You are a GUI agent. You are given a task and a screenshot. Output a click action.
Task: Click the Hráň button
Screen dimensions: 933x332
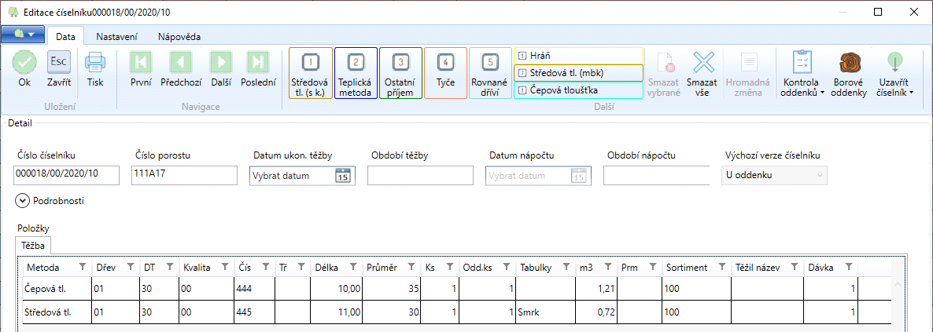(x=578, y=55)
